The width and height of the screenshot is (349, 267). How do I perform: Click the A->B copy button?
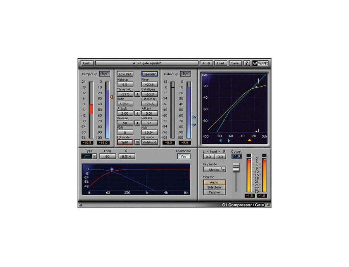pos(206,63)
